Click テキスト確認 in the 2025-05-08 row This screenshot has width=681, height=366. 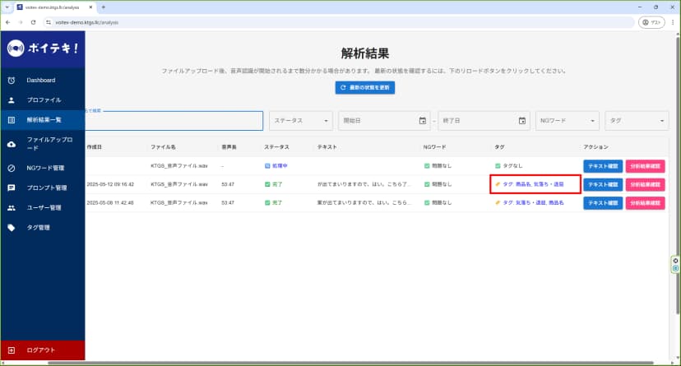(603, 203)
